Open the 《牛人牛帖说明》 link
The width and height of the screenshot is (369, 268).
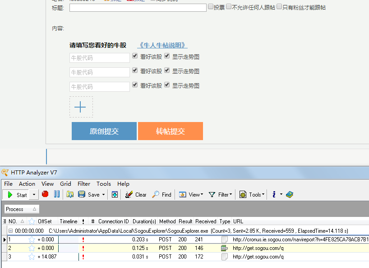[162, 45]
